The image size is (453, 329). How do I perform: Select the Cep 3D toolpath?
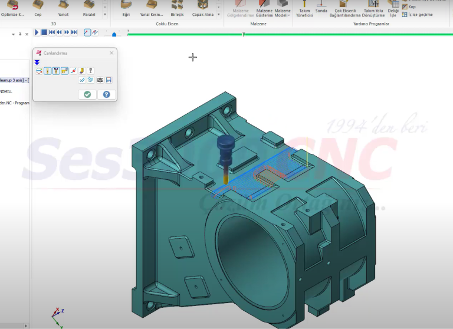[38, 9]
